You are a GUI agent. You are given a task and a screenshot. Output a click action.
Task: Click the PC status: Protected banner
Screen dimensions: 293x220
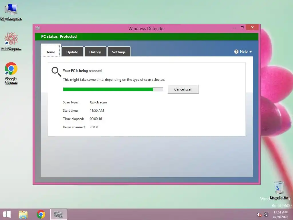146,36
